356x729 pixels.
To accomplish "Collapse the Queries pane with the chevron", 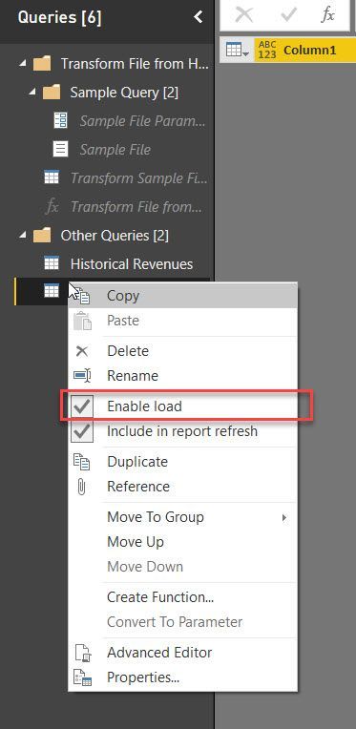I will [x=199, y=17].
